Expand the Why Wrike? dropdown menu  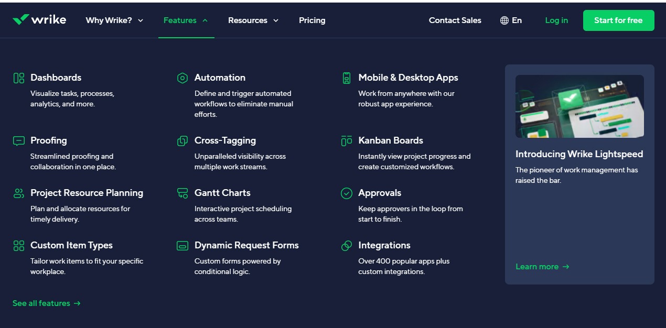coord(114,20)
